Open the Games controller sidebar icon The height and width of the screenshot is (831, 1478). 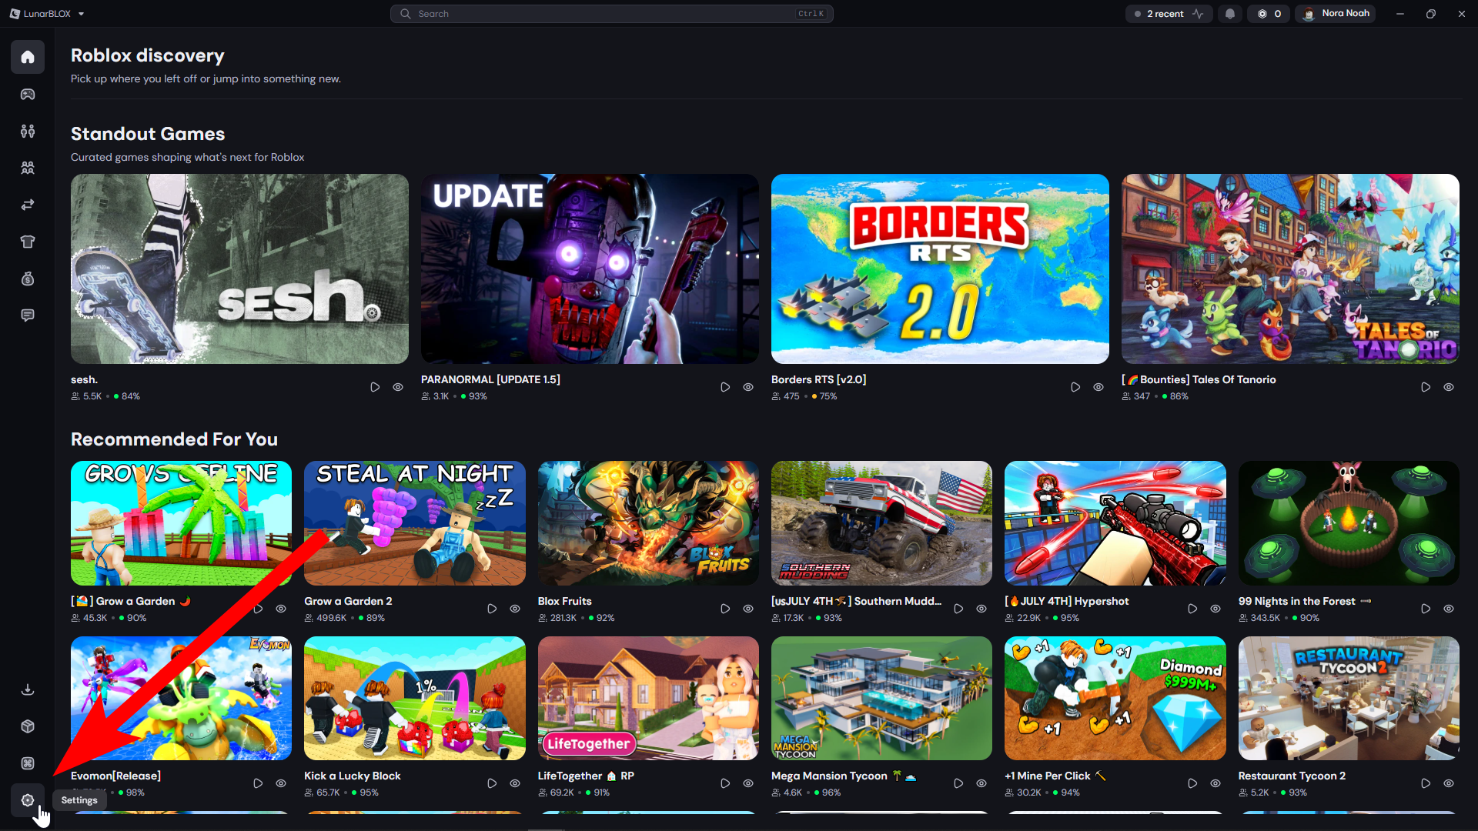pos(28,94)
